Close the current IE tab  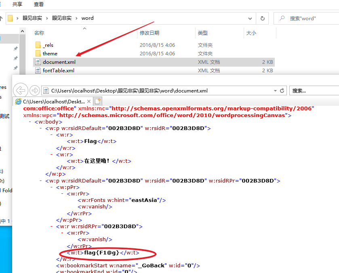89,101
